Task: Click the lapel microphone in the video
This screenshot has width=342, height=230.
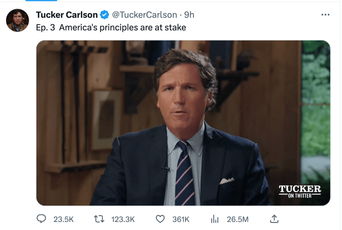Action: (164, 166)
